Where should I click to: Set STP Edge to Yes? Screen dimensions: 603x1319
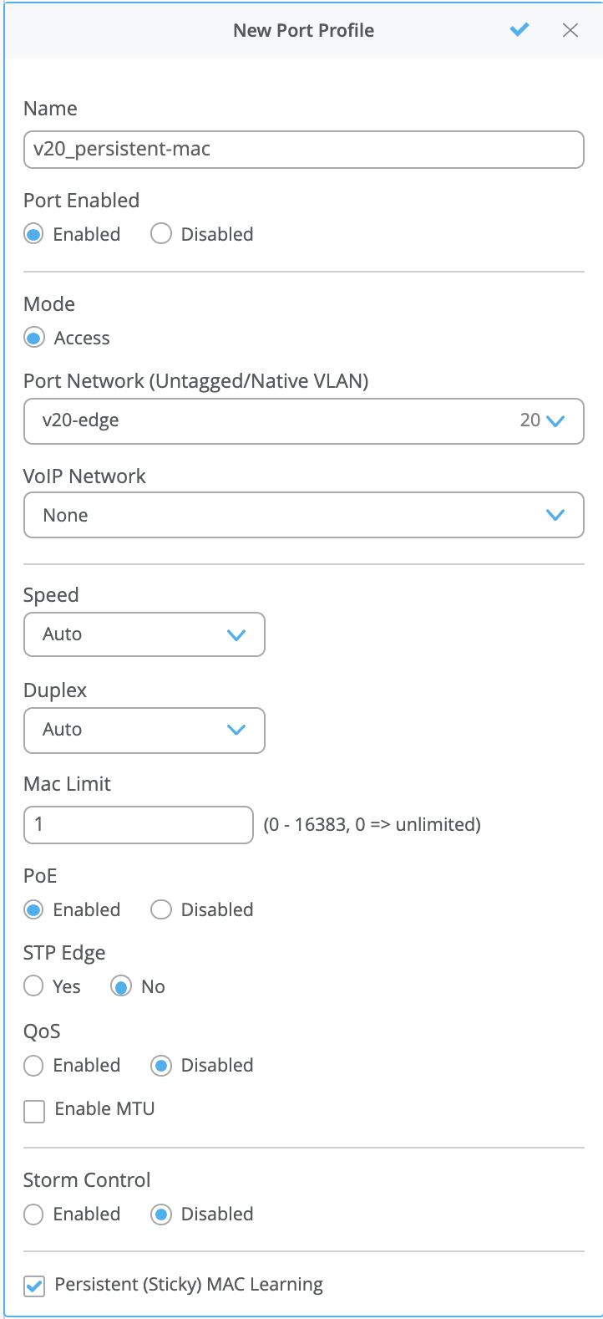click(x=33, y=986)
